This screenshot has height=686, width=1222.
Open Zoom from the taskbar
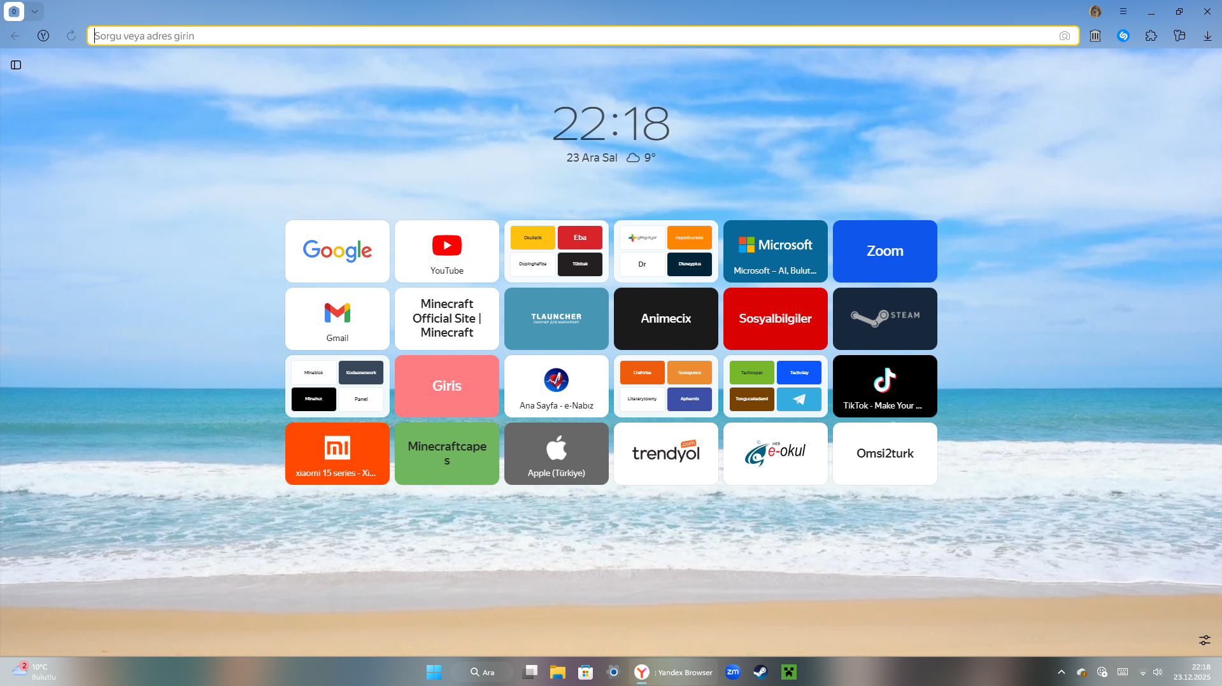pos(733,672)
